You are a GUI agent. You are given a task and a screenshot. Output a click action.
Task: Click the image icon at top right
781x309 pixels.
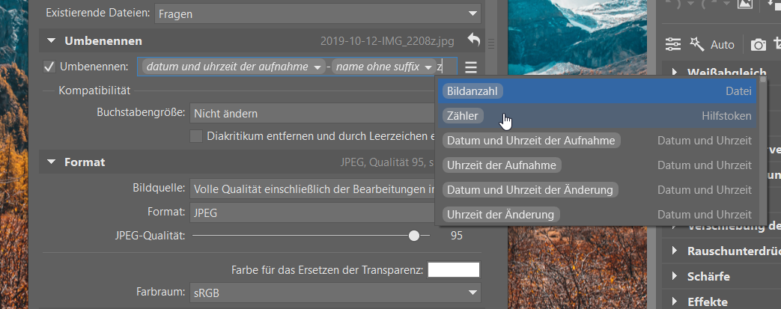(x=744, y=4)
